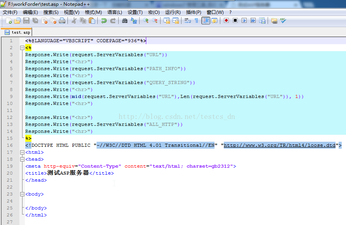346x225 pixels.
Task: Open the 窗口(W) menu
Action: tap(215, 12)
